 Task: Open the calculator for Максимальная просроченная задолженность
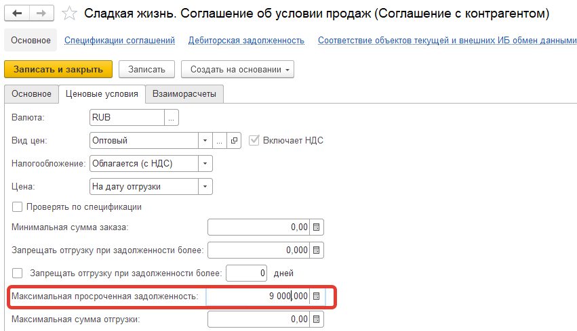(317, 296)
